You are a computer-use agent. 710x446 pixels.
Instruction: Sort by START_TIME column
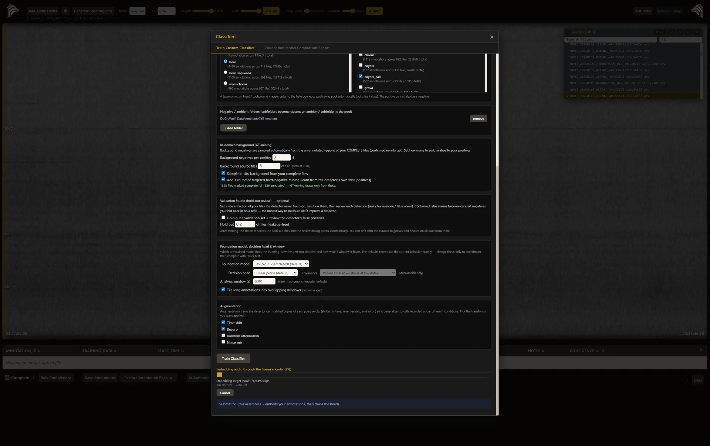pyautogui.click(x=170, y=351)
